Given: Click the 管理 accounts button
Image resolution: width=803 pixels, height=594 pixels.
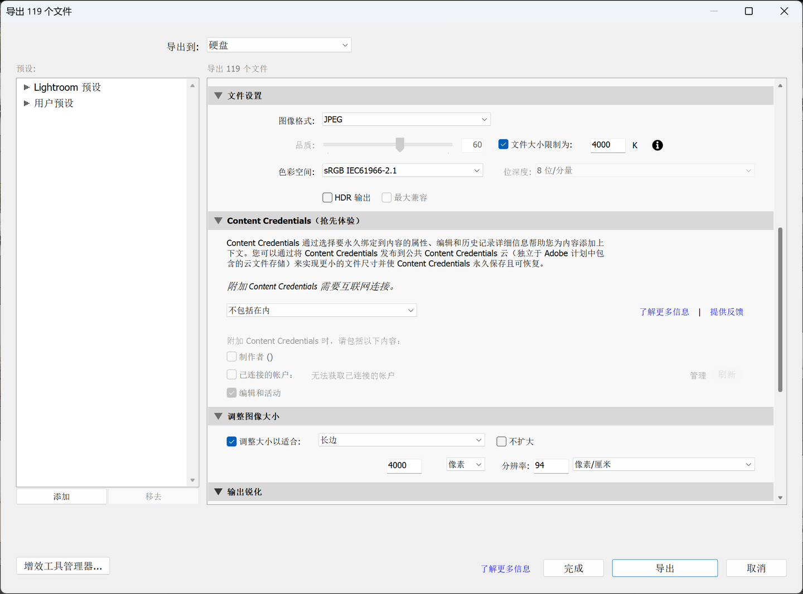Looking at the screenshot, I should tap(698, 376).
